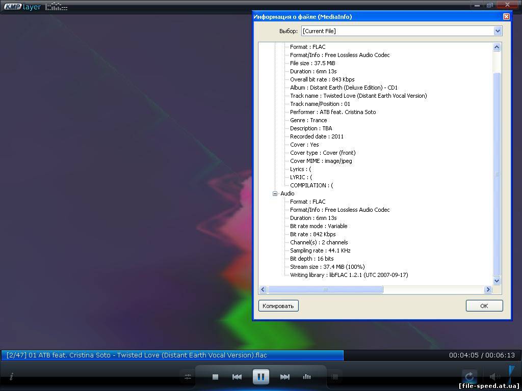This screenshot has height=391, width=522.
Task: Toggle the repeat mode button
Action: (x=469, y=377)
